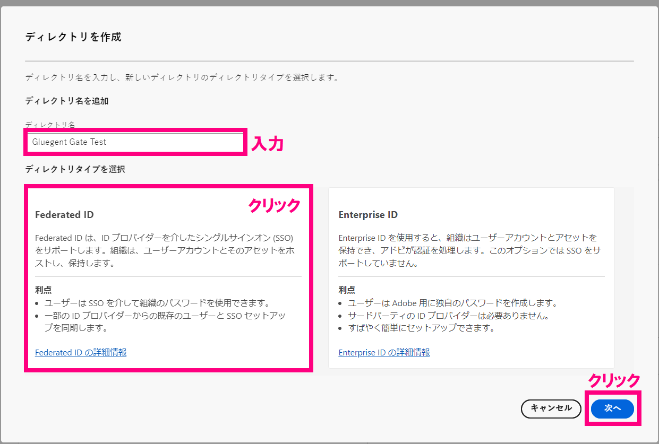This screenshot has height=444, width=659.
Task: Click the ディレクトリ名 input field
Action: click(x=135, y=142)
